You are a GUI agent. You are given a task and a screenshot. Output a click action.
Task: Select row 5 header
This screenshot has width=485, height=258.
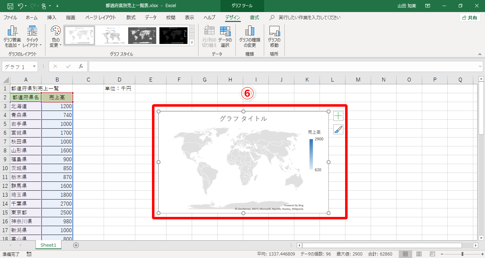pos(5,124)
